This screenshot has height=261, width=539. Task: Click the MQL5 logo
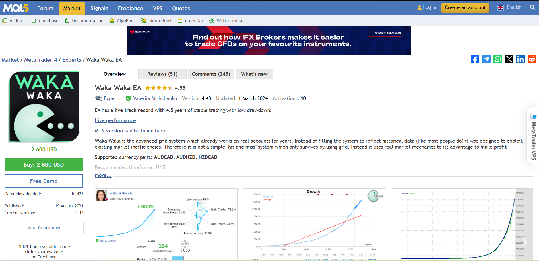coord(16,8)
